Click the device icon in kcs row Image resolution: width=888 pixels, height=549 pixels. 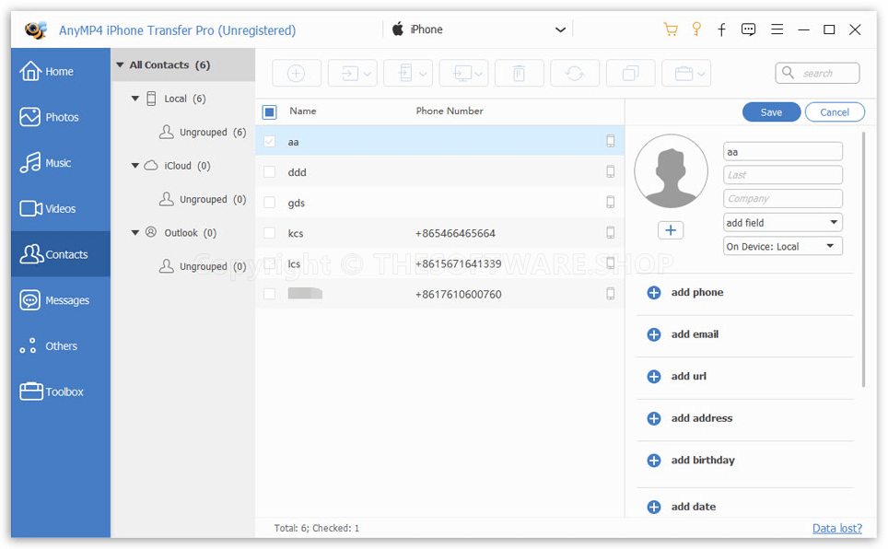[611, 233]
